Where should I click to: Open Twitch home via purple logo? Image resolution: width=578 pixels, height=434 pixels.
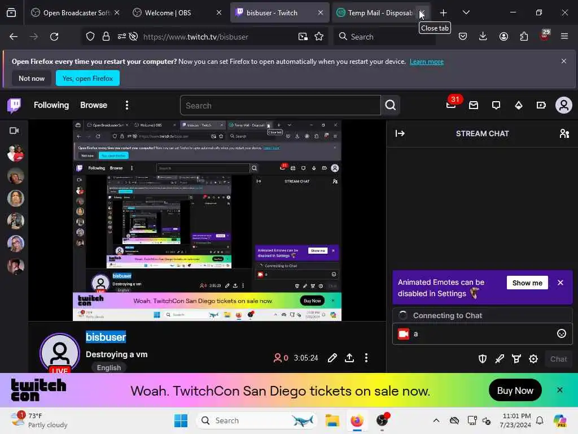[14, 106]
